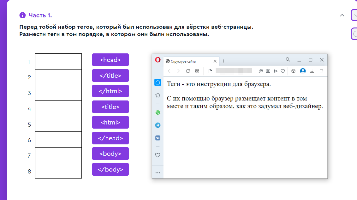The image size is (357, 200).
Task: Select the </title> closing tag block
Action: pos(110,76)
